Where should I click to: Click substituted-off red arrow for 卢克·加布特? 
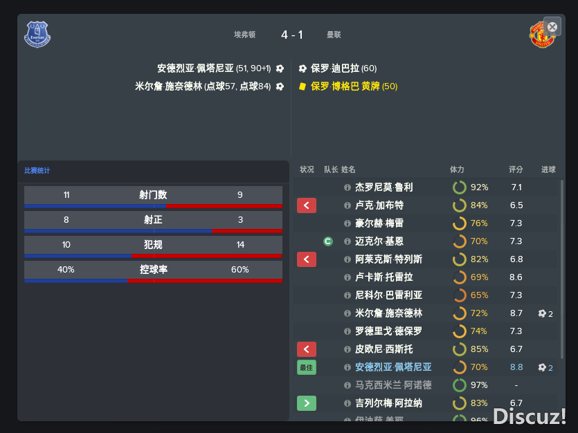tap(307, 205)
